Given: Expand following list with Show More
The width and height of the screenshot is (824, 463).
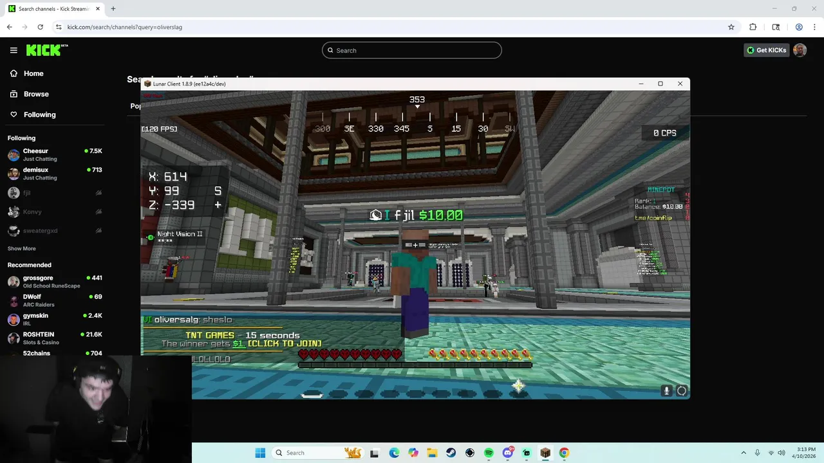Looking at the screenshot, I should tap(21, 248).
